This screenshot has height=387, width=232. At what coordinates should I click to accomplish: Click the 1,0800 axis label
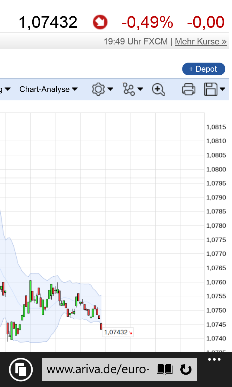216,169
